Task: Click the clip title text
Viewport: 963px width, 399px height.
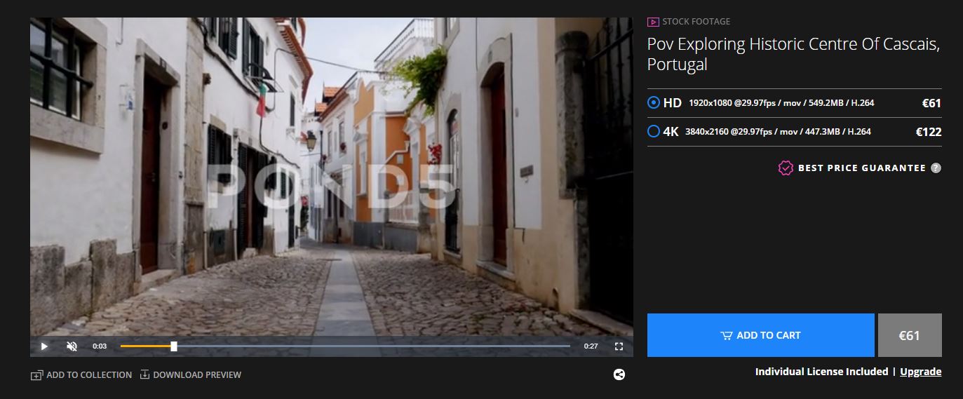Action: pos(793,54)
